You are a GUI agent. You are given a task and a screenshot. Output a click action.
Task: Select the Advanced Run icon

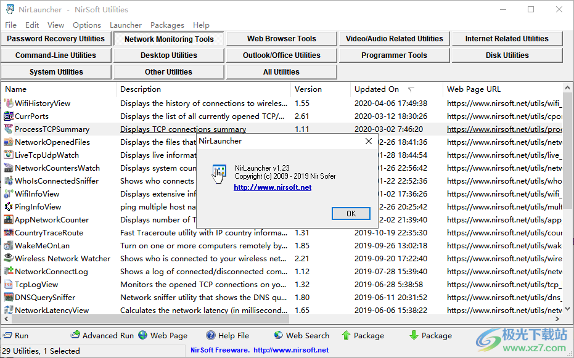click(x=76, y=335)
